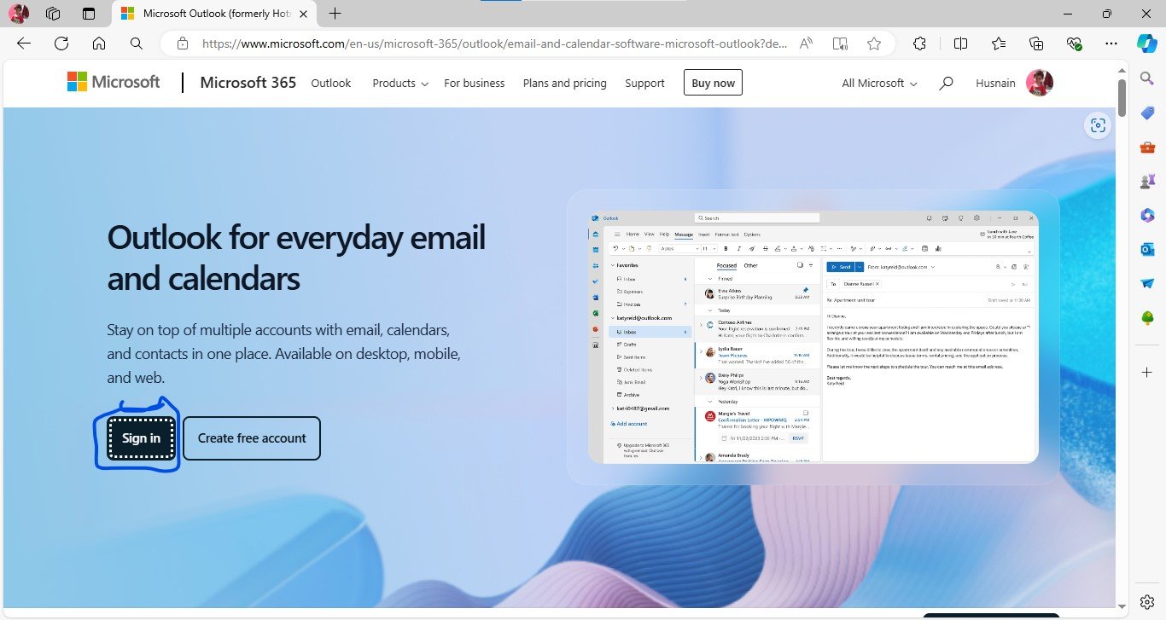Open the Workspaces icon in title bar
The image size is (1166, 620).
click(x=53, y=14)
